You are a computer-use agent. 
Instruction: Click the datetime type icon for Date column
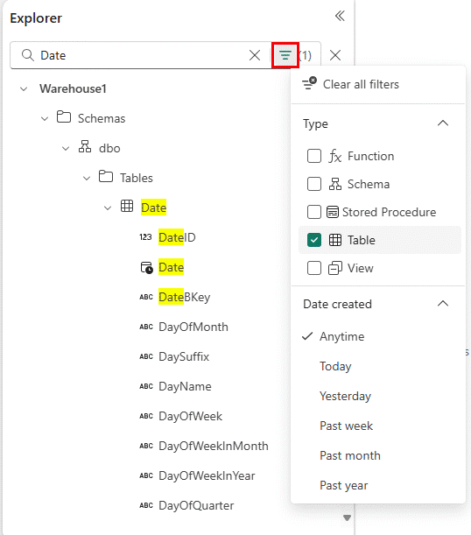[147, 268]
